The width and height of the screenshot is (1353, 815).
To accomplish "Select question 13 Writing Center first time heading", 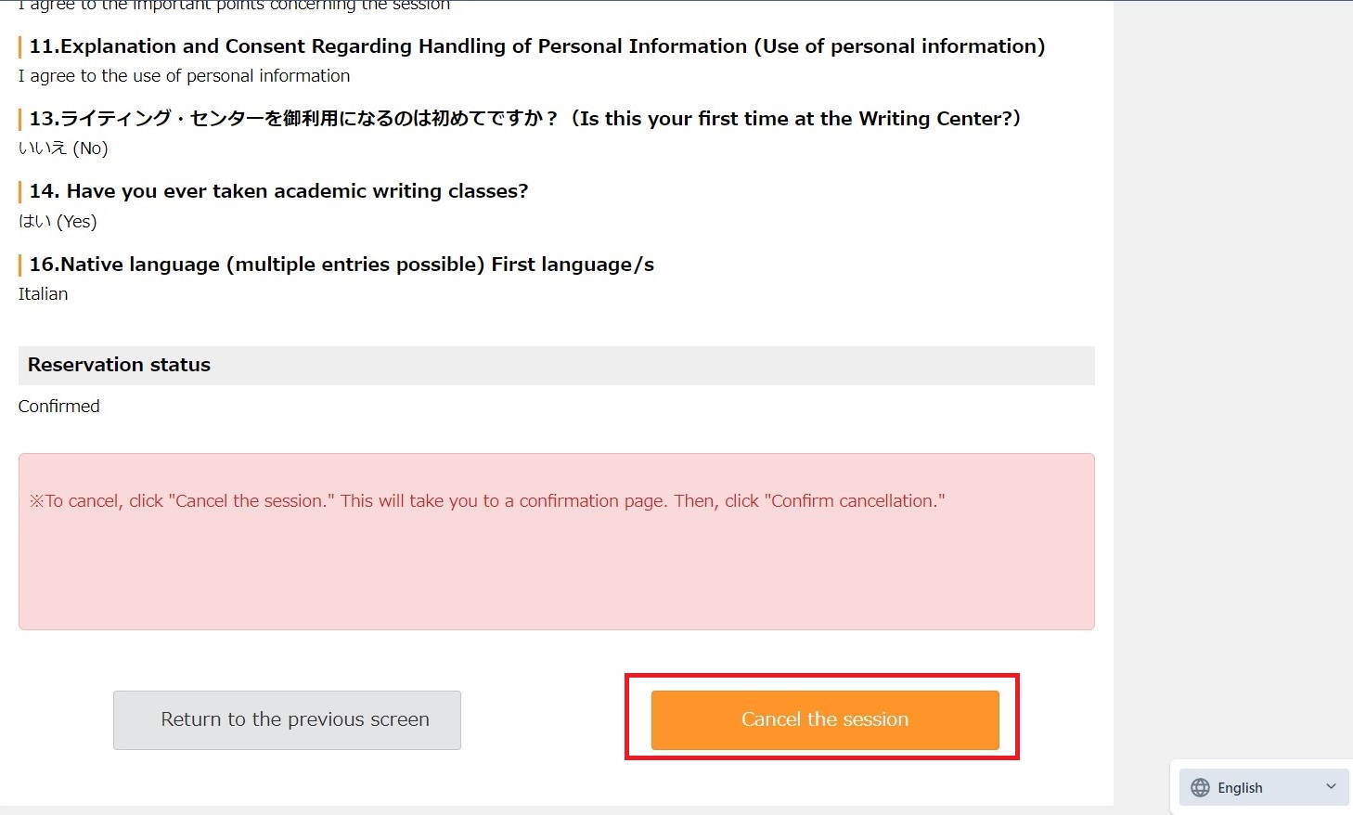I will (525, 119).
